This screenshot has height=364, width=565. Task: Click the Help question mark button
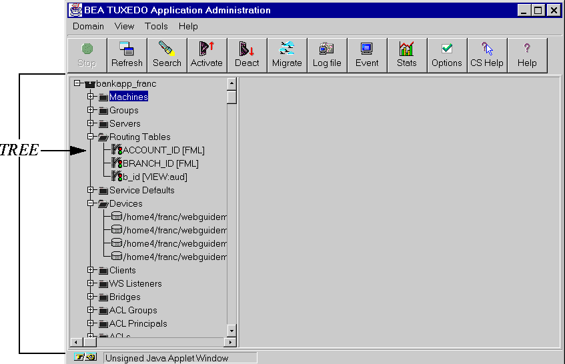pos(527,56)
